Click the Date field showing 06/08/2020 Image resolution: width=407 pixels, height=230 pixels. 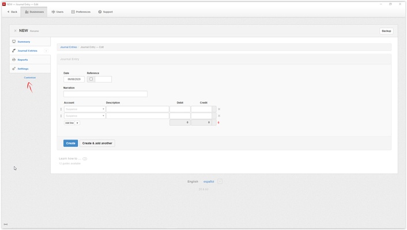(x=74, y=79)
